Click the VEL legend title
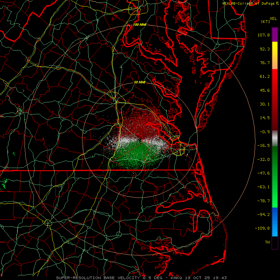 click(x=273, y=19)
